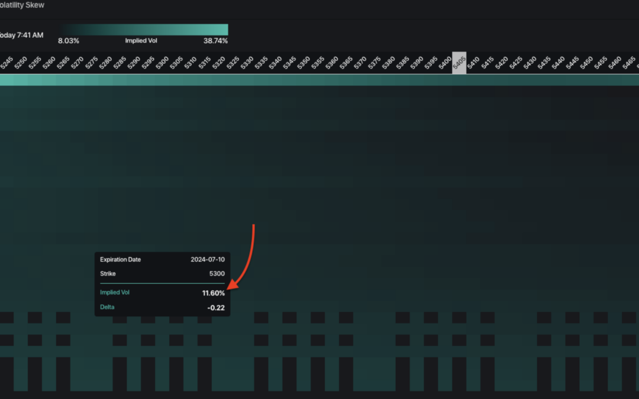Click the 5300 strike value inside the tooltip
639x399 pixels.
(x=217, y=274)
